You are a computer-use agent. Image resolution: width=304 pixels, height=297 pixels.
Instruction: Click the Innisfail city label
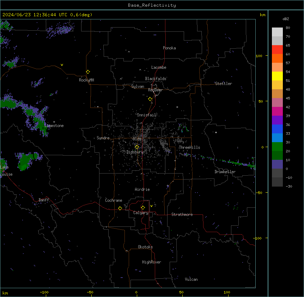point(146,115)
